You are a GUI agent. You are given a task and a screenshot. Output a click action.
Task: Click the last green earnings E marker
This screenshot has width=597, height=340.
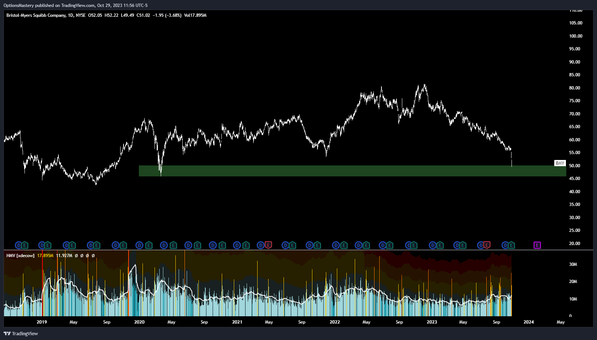point(511,245)
